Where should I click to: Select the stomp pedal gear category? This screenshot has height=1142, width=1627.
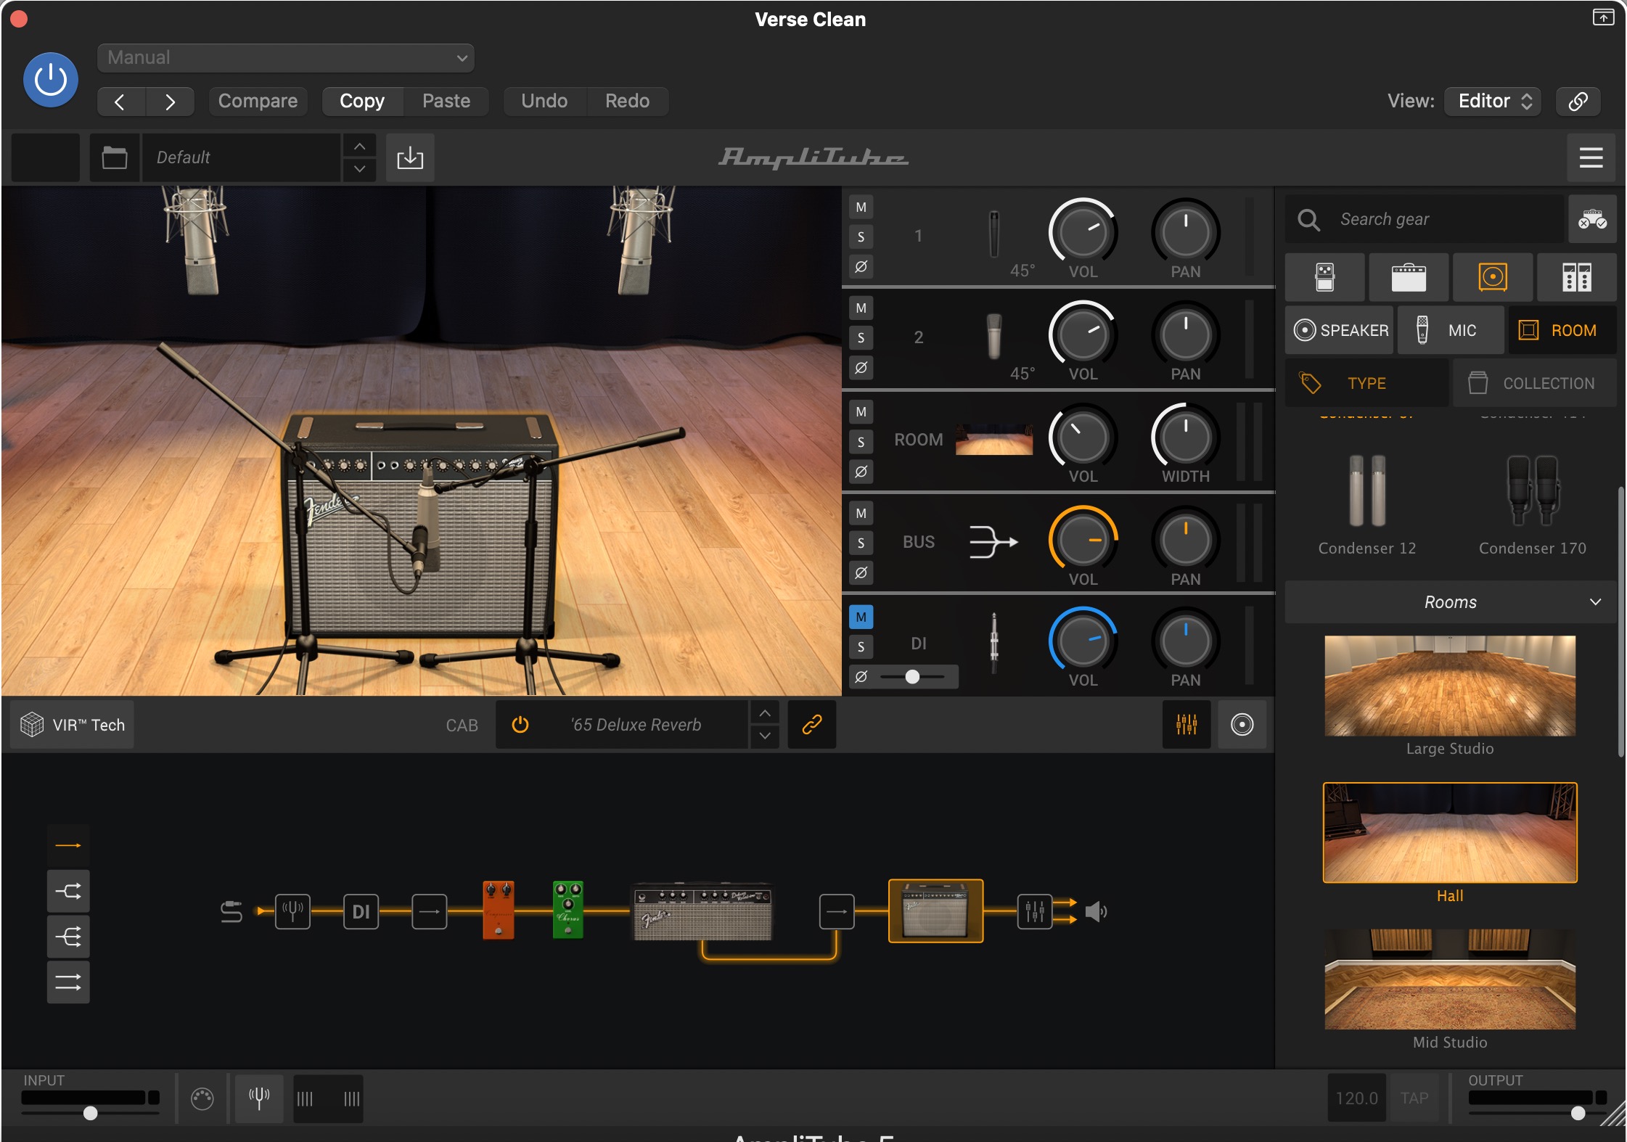1325,277
